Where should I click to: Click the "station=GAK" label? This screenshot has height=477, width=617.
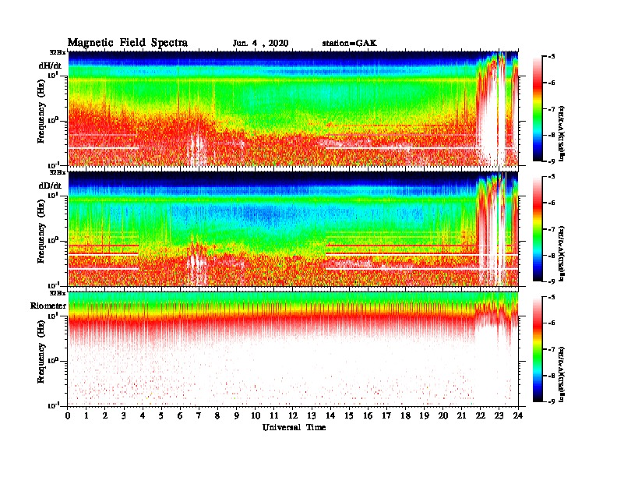[350, 44]
